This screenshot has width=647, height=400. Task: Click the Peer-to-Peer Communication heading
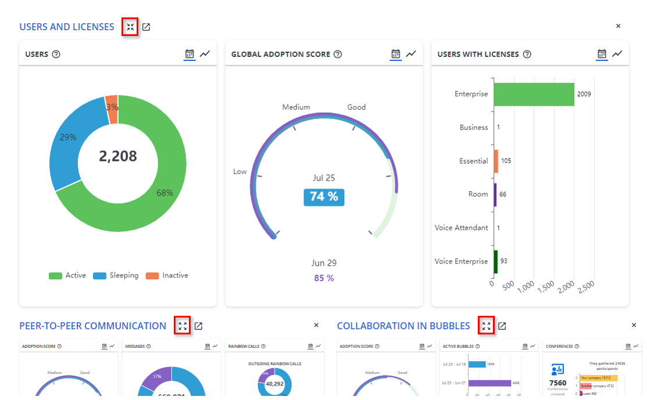[x=93, y=326]
